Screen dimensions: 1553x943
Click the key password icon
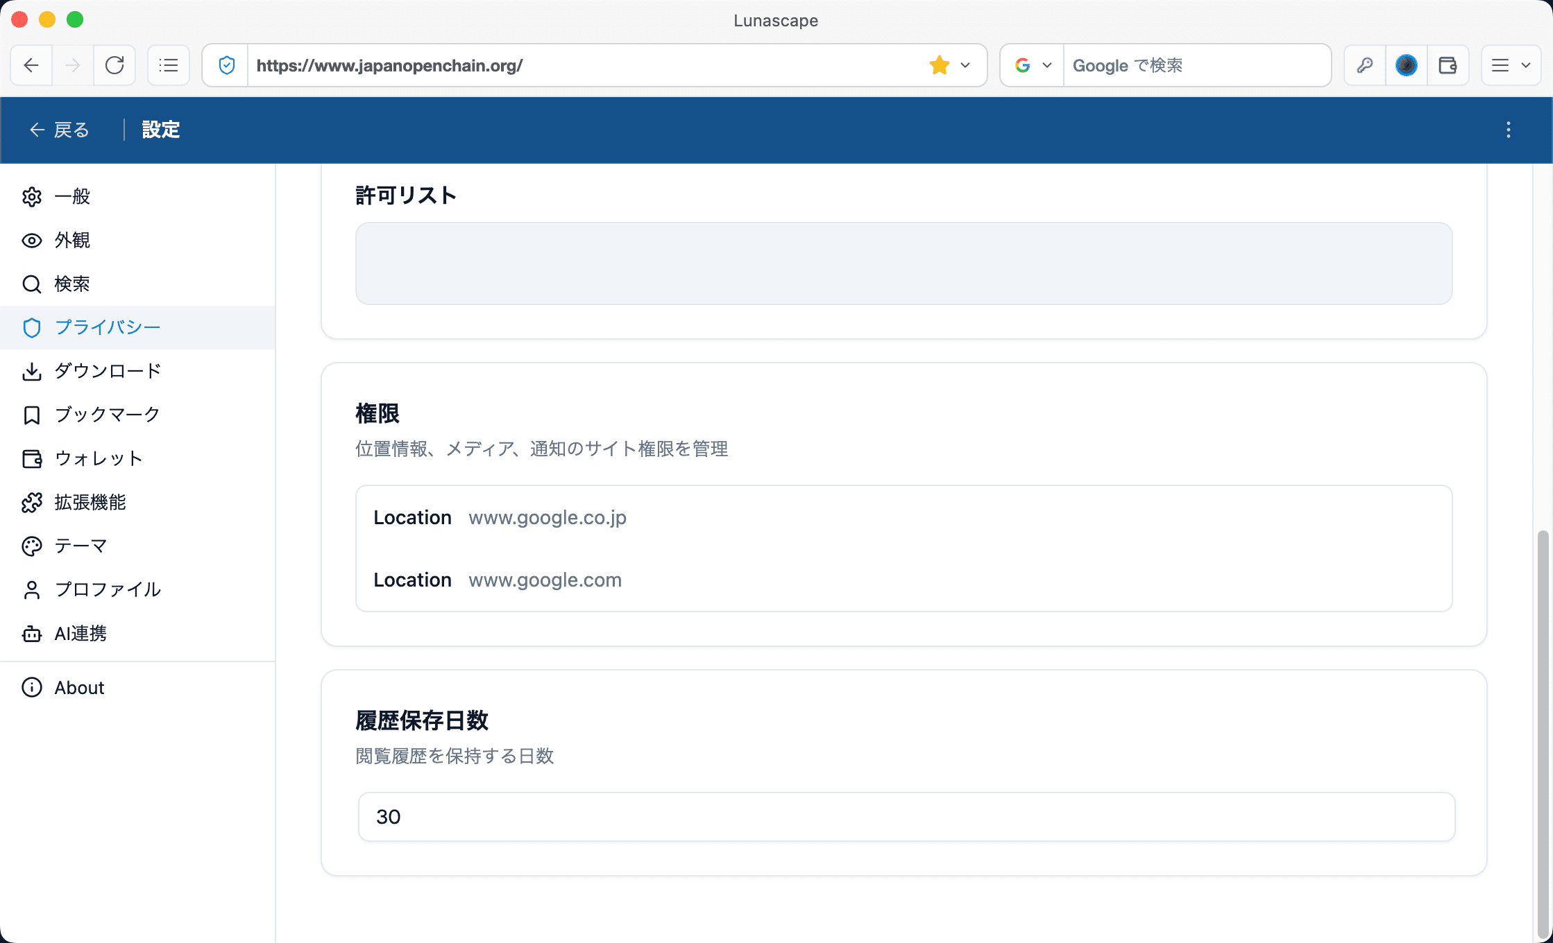click(1365, 65)
